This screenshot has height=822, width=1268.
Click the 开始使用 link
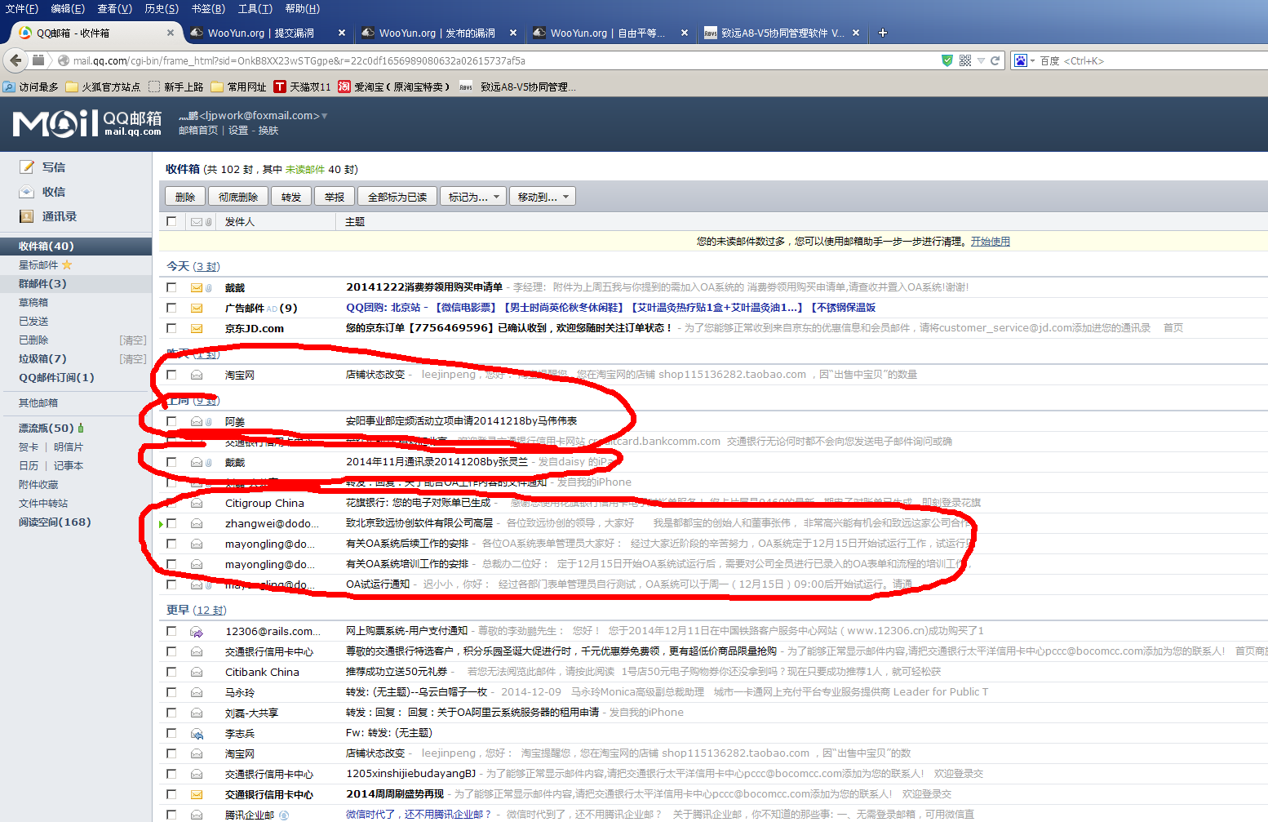(991, 242)
